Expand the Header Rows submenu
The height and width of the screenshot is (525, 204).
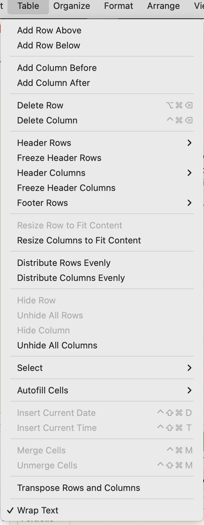pyautogui.click(x=44, y=143)
